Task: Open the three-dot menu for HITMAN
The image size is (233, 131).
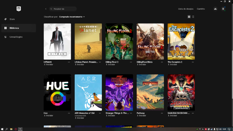Action: coord(69,62)
